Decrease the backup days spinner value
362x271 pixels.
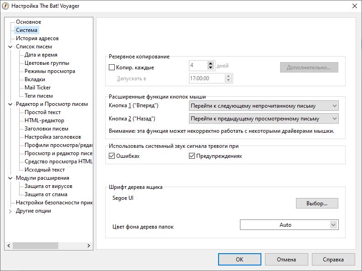click(210, 68)
